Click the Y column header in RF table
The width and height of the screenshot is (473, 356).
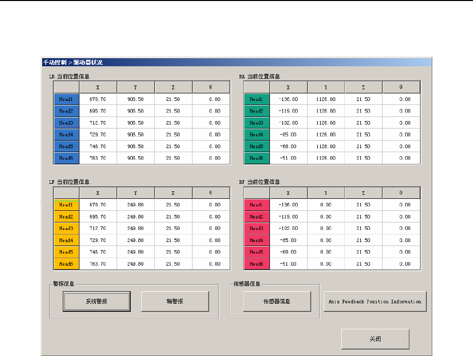[326, 193]
